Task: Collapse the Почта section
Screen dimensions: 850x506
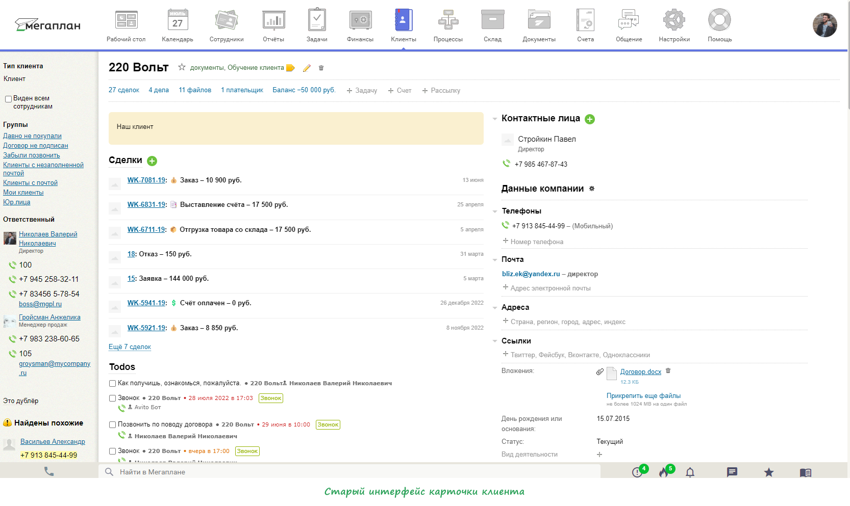Action: click(x=495, y=260)
